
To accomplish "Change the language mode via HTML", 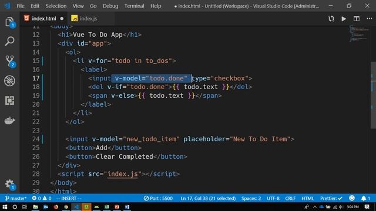I will [x=307, y=198].
